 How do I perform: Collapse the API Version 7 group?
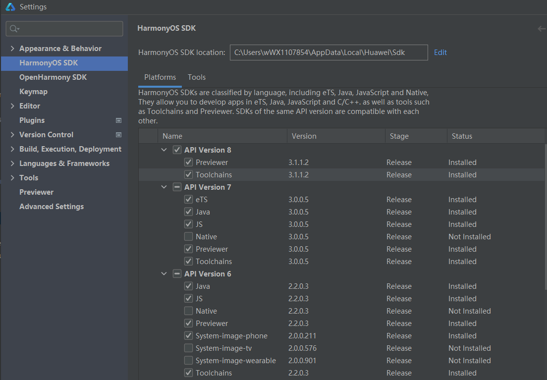click(x=164, y=187)
